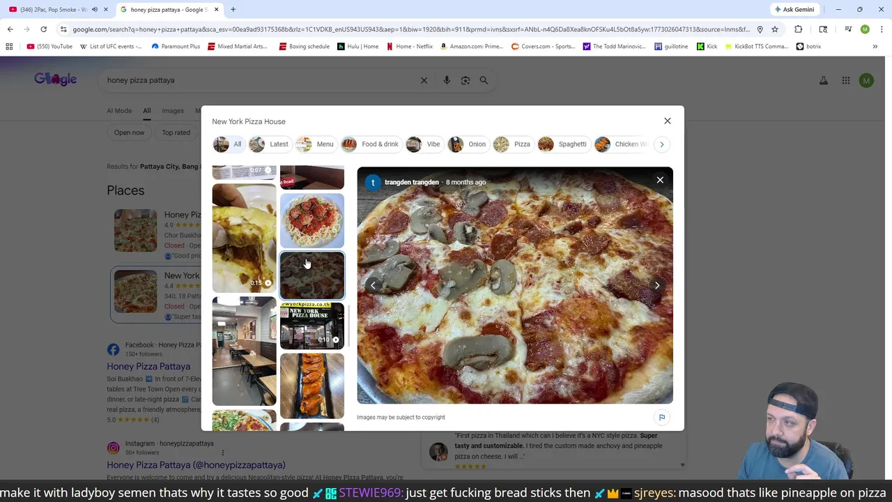The height and width of the screenshot is (502, 892).
Task: Open Home - Netflix bookmark
Action: click(409, 47)
